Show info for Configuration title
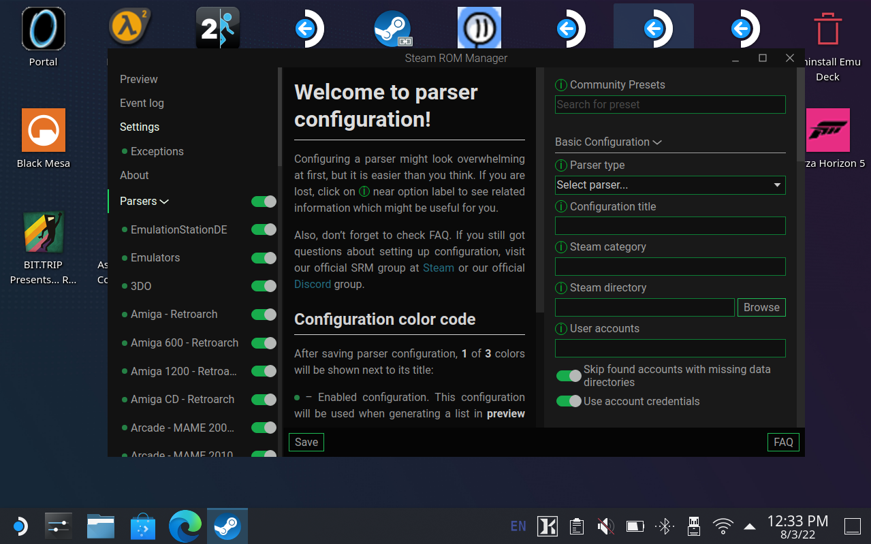The width and height of the screenshot is (871, 544). point(561,207)
